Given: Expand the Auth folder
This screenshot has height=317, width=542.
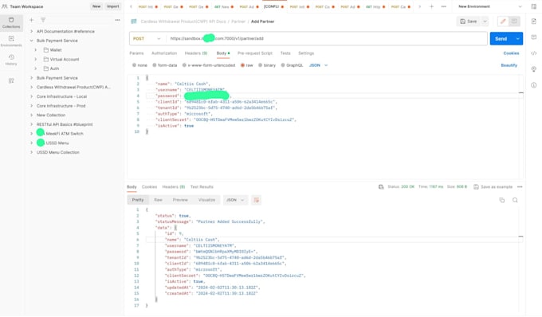Looking at the screenshot, I should tap(36, 68).
